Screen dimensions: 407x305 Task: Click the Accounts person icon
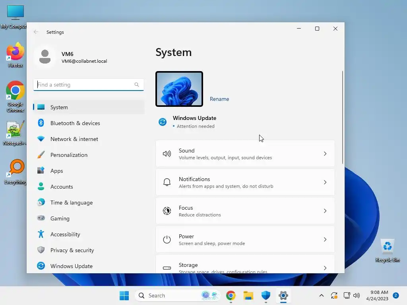click(41, 187)
